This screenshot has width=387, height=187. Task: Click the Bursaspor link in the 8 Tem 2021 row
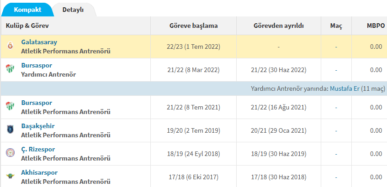37,103
